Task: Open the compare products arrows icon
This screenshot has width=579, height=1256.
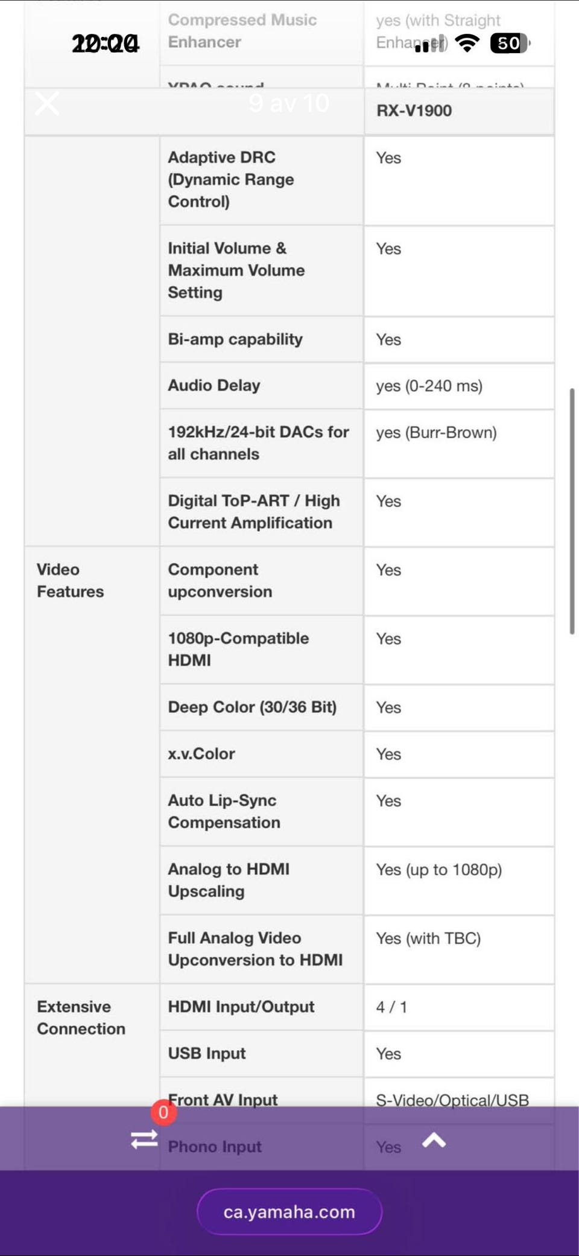Action: (144, 1139)
